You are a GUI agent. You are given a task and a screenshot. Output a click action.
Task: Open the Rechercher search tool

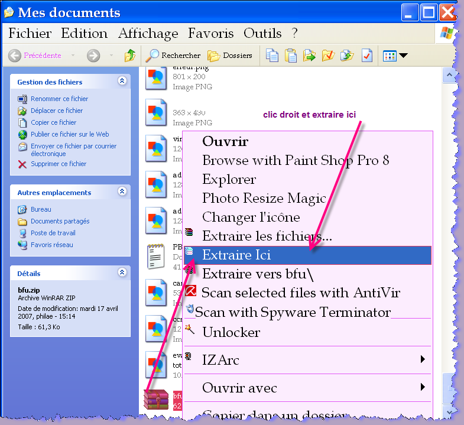pyautogui.click(x=174, y=56)
